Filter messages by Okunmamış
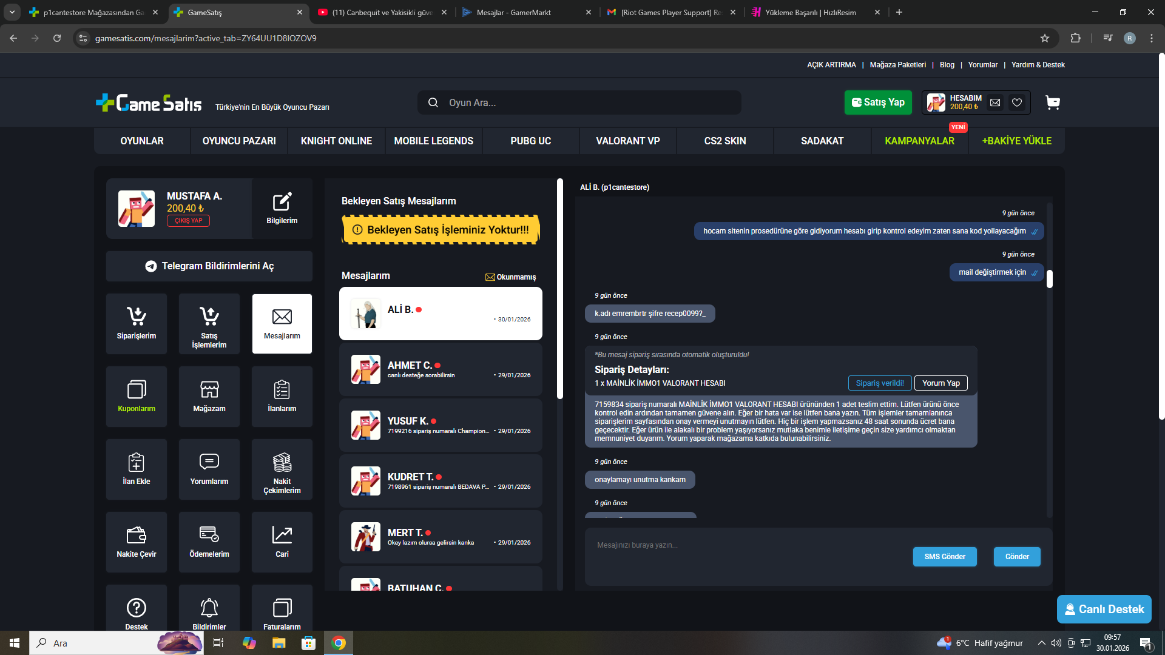The width and height of the screenshot is (1165, 655). [510, 277]
